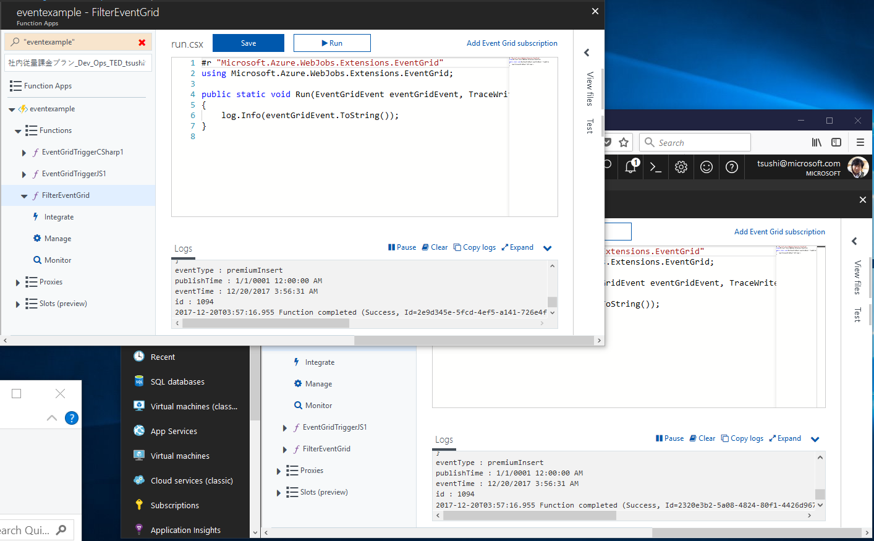Clear the "eventexample" search with red X
This screenshot has height=541, width=874.
(x=142, y=42)
